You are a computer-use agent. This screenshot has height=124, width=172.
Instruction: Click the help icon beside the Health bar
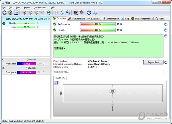(166, 30)
